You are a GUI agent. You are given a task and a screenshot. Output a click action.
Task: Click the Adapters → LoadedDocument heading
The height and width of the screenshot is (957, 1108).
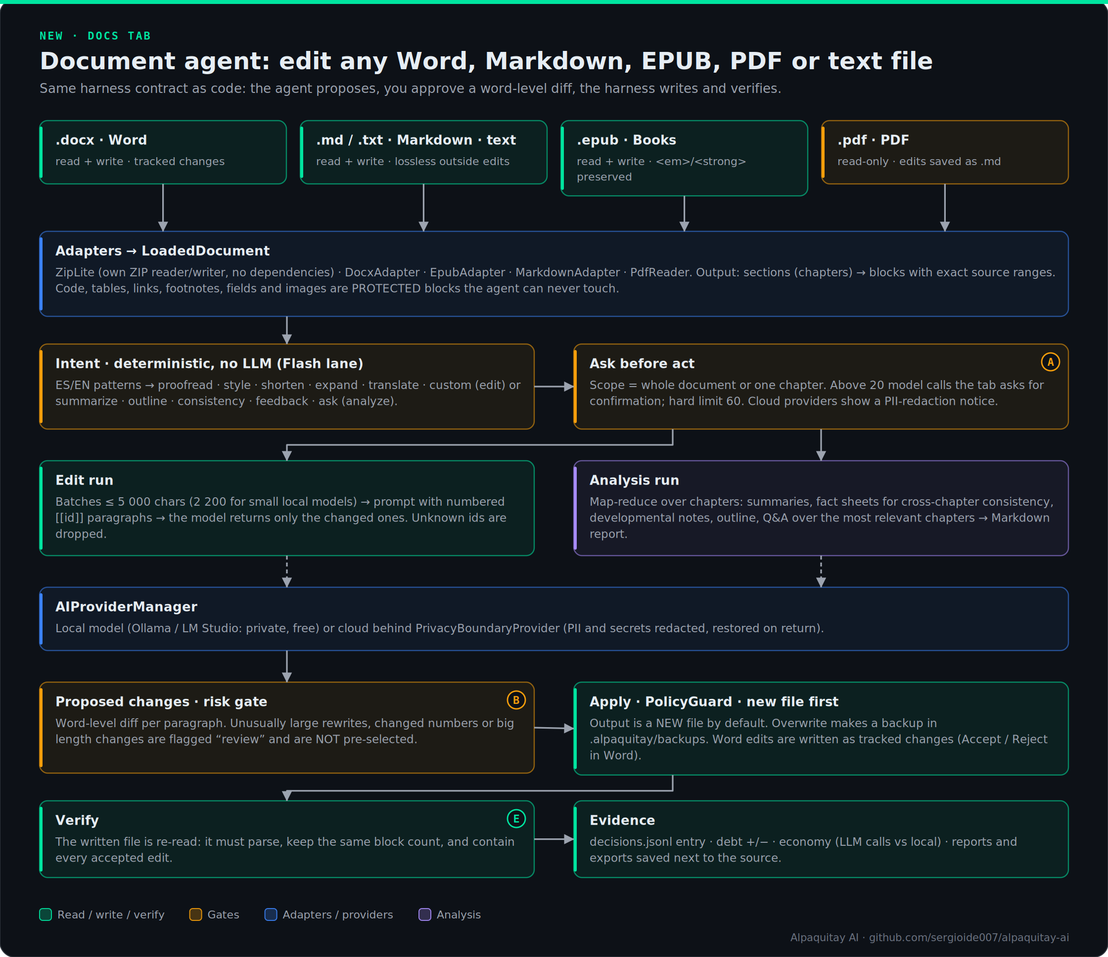[163, 251]
